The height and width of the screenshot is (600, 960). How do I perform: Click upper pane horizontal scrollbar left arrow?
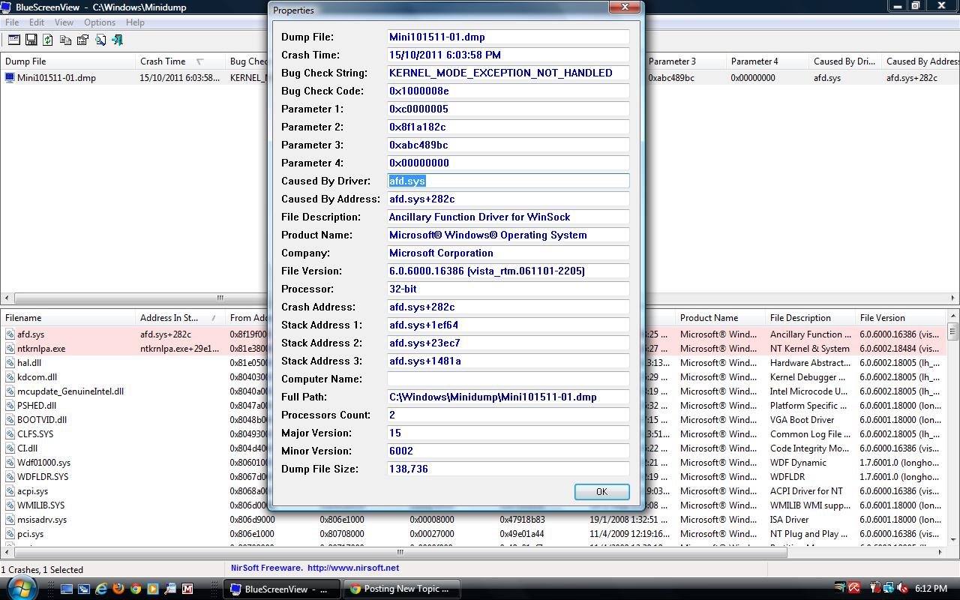(6, 298)
